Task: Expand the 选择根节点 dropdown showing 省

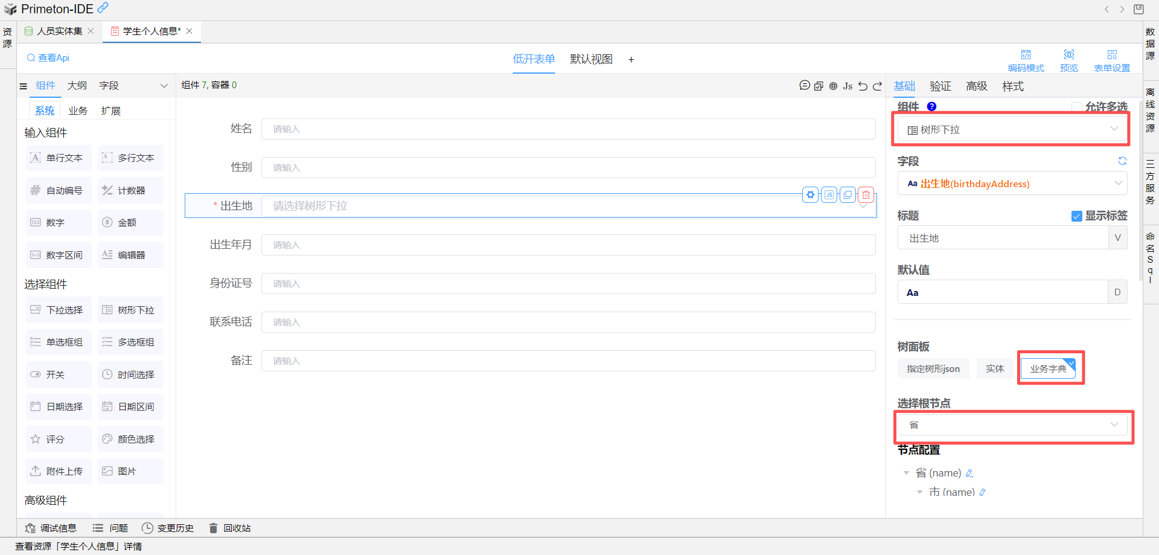Action: [1012, 425]
